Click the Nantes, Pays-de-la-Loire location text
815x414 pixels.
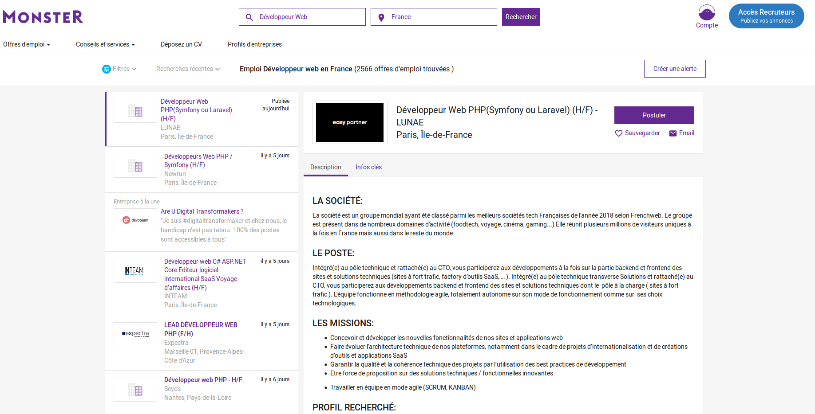(x=198, y=398)
